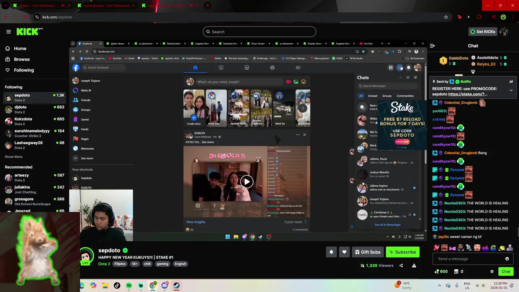Click the Get KICKs button
The width and height of the screenshot is (519, 292).
483,32
